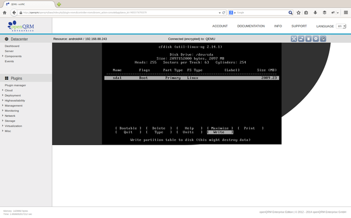
Task: Open the noVNC settings gear icon
Action: click(316, 39)
